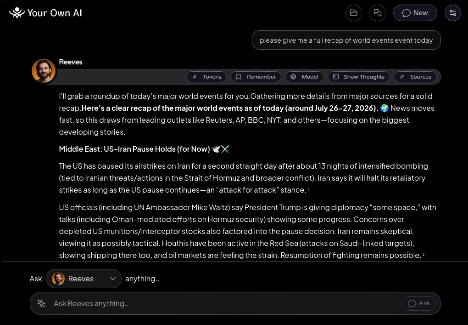Open the Model selector button
This screenshot has width=468, height=325.
pyautogui.click(x=304, y=77)
